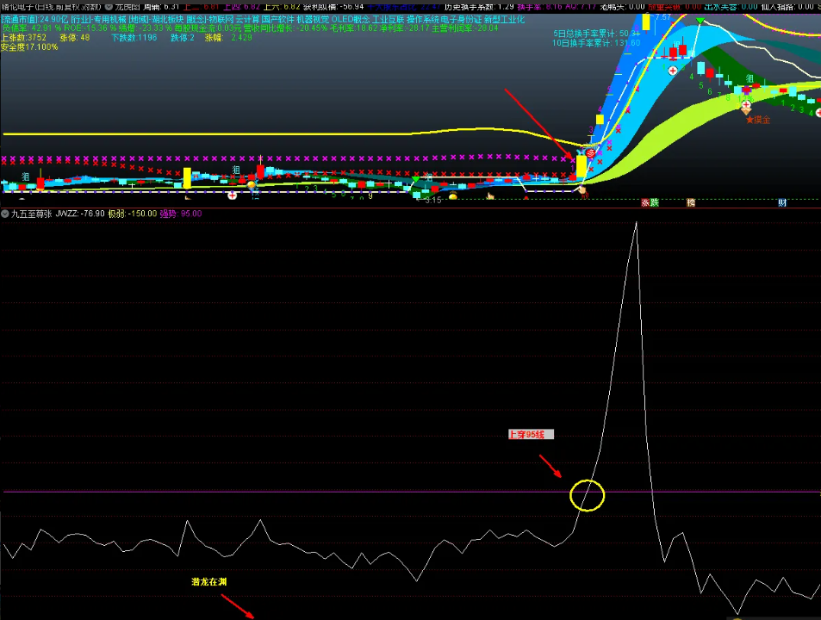Click the 潜龙在渊 annotation text
The height and width of the screenshot is (620, 821).
(x=208, y=582)
